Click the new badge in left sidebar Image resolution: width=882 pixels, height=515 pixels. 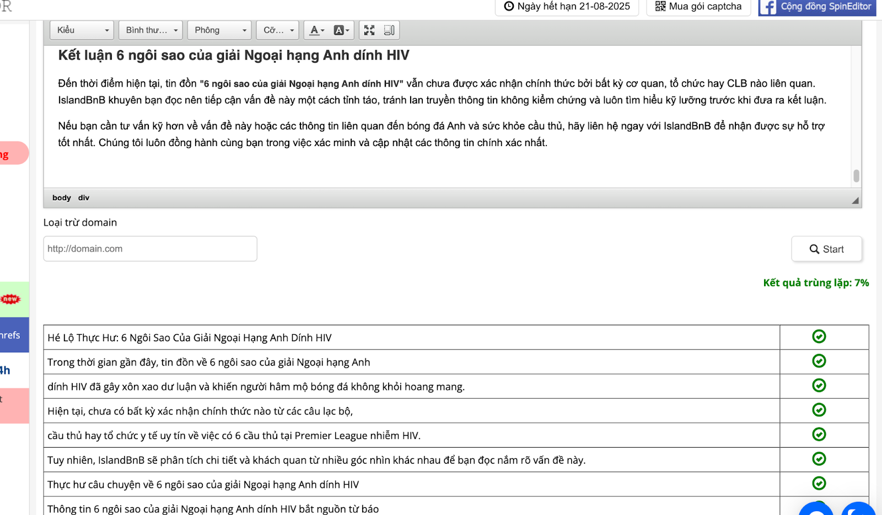10,299
